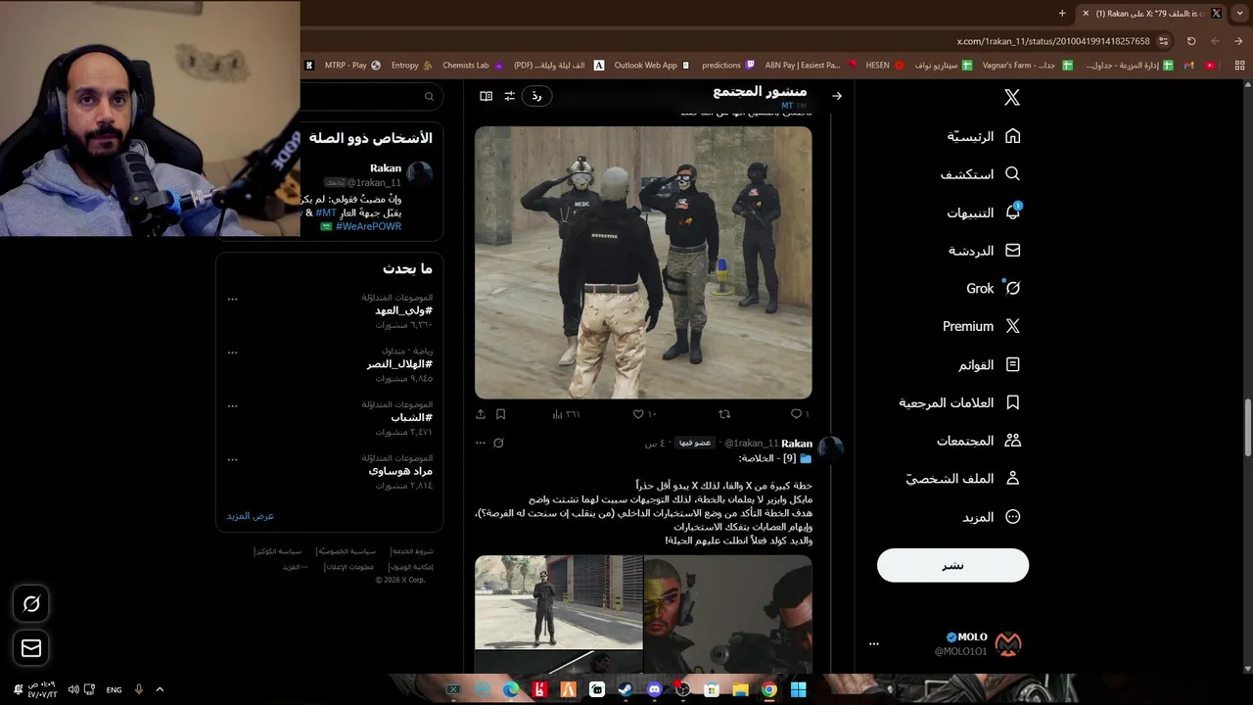The height and width of the screenshot is (705, 1253).
Task: Click Grok explain icon on Rakan's post
Action: pos(498,443)
